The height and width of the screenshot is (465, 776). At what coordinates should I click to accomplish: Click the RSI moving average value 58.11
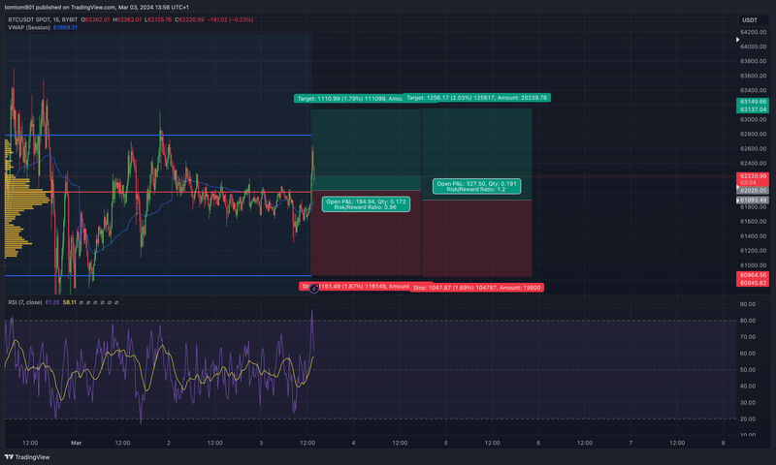pyautogui.click(x=69, y=302)
